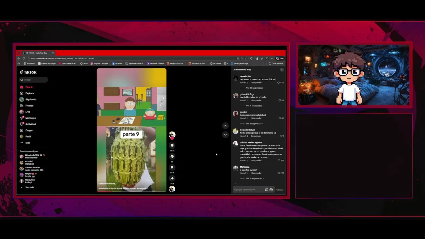Click the sound disc below share icon
This screenshot has width=425, height=239.
172,189
